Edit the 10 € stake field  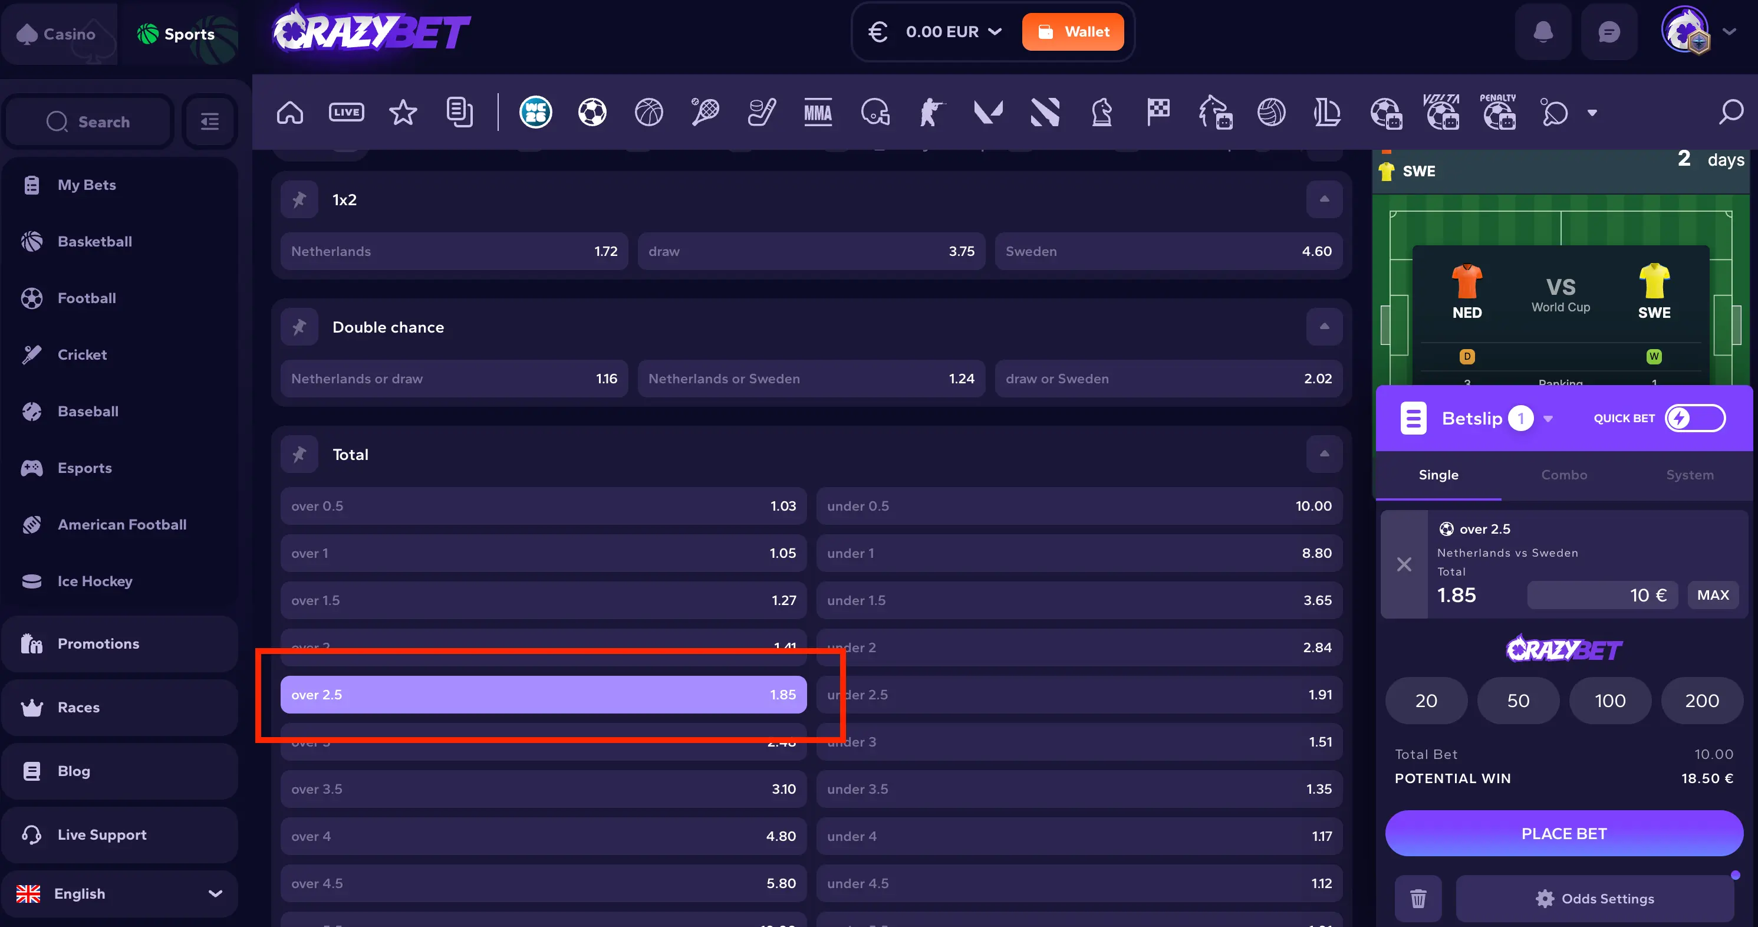click(x=1602, y=594)
